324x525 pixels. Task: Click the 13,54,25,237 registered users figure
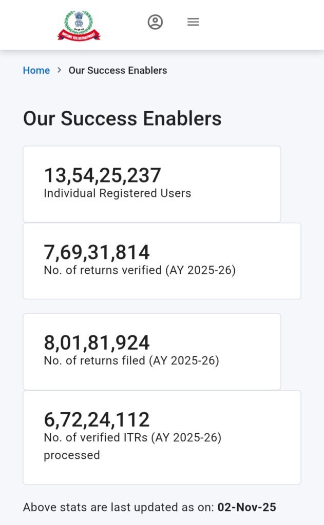tap(103, 175)
